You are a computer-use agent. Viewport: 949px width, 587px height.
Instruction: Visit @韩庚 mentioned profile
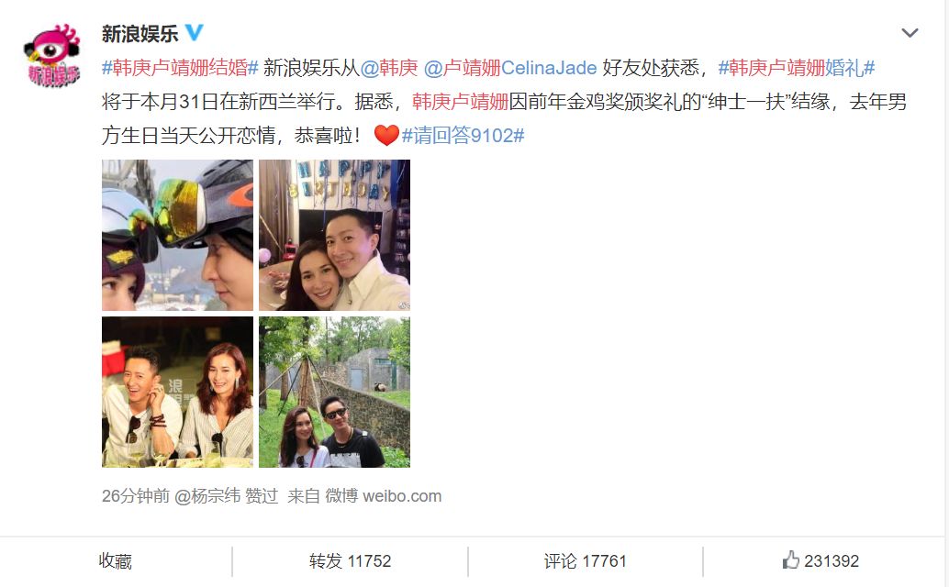[389, 68]
